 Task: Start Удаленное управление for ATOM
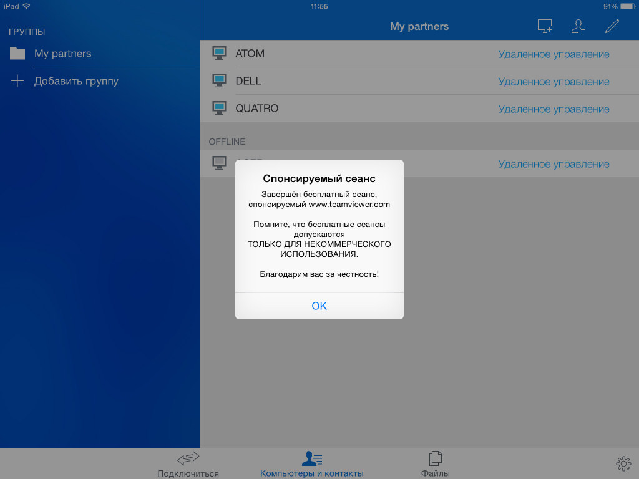pos(554,54)
